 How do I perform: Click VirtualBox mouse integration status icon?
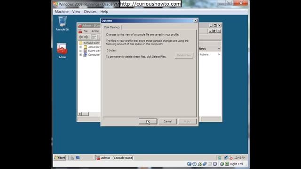pos(222,164)
